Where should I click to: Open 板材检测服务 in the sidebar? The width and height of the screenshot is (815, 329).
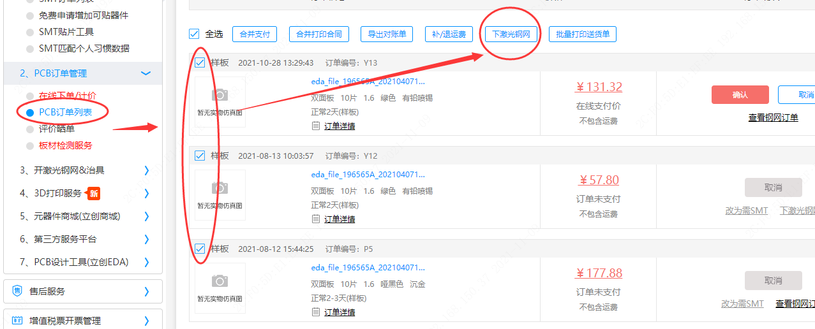point(65,145)
